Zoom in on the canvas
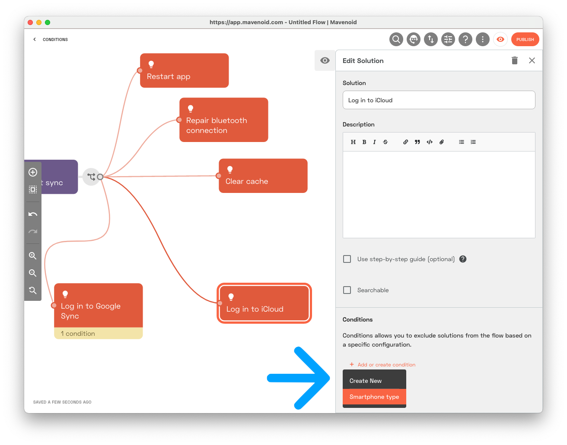The height and width of the screenshot is (445, 567). coord(33,256)
